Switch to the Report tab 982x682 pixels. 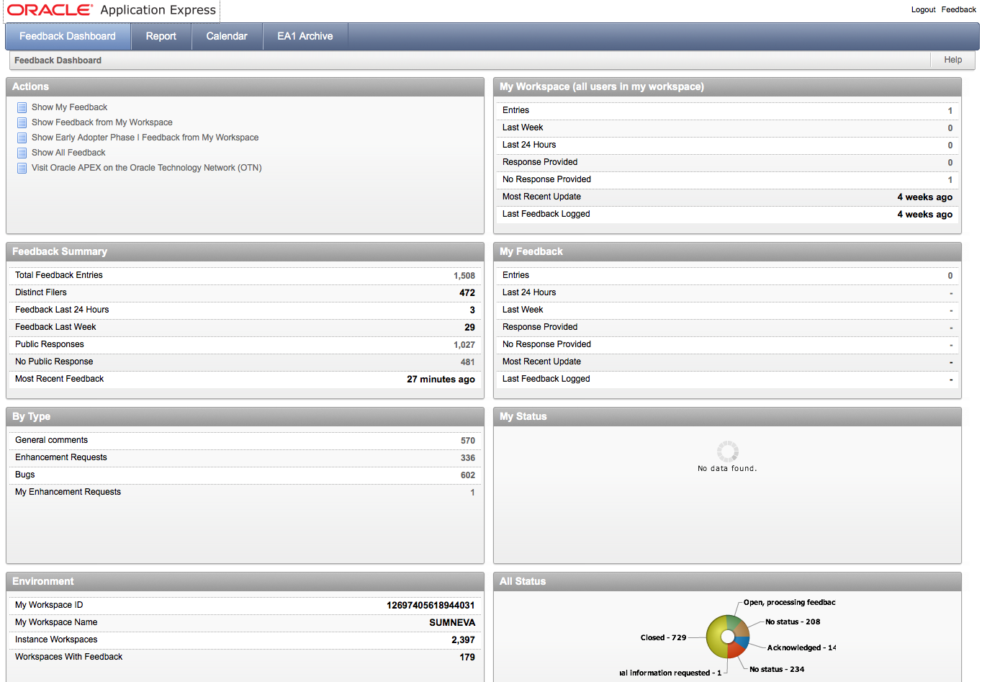(x=161, y=36)
